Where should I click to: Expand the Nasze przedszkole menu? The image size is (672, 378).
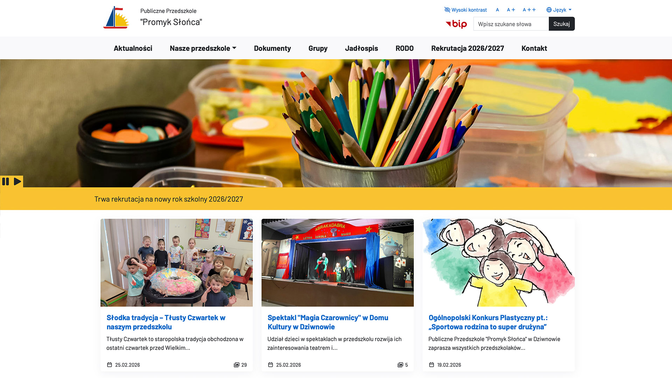[x=203, y=48]
